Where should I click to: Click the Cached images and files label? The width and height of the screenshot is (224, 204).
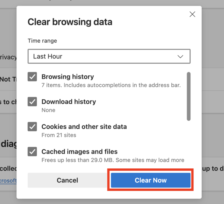pyautogui.click(x=79, y=152)
